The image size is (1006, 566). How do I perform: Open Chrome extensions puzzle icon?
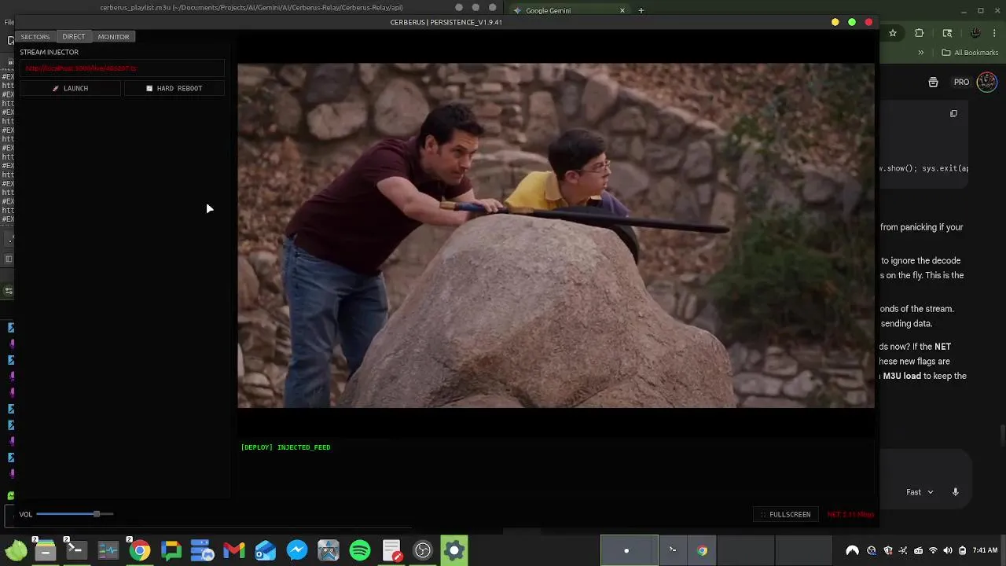920,33
